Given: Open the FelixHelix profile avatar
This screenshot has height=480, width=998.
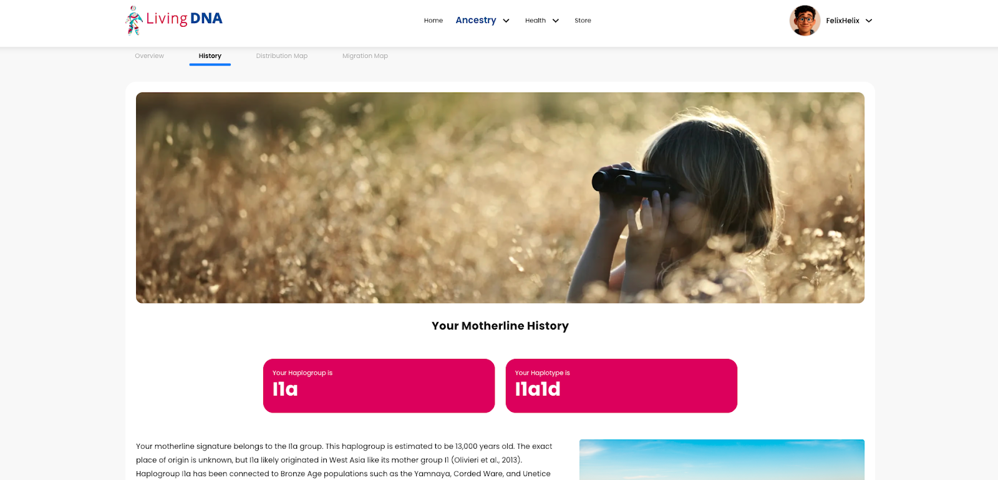Looking at the screenshot, I should pos(805,21).
